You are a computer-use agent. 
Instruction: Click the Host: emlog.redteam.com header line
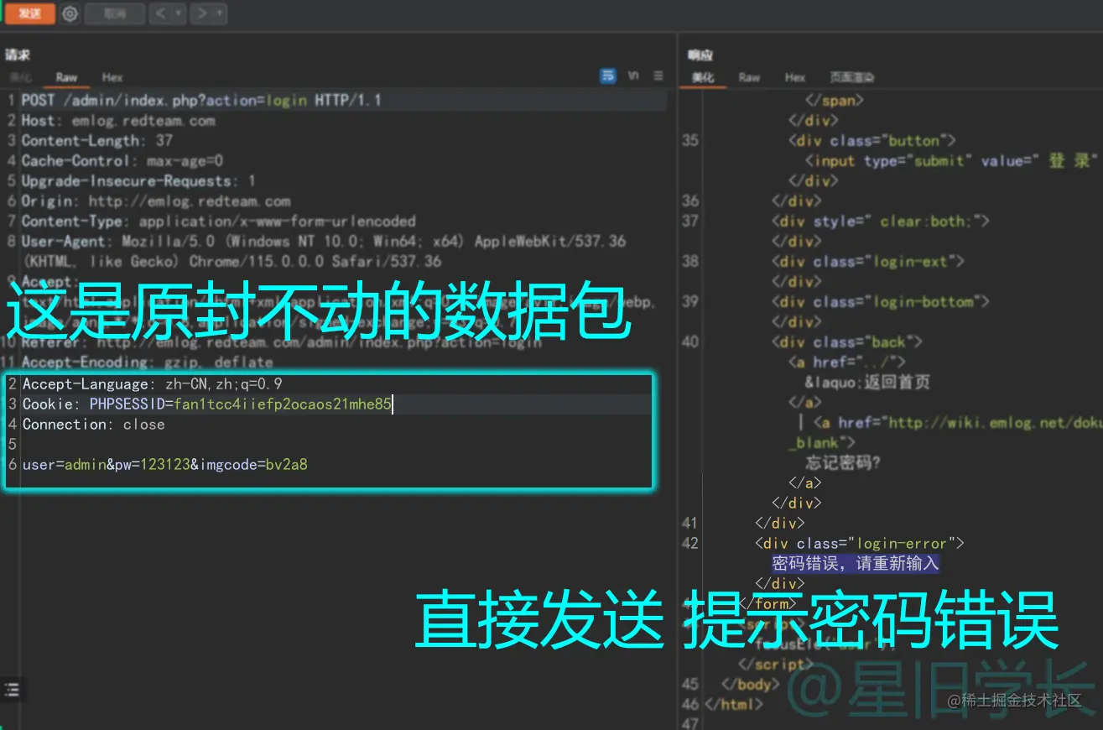pos(118,121)
